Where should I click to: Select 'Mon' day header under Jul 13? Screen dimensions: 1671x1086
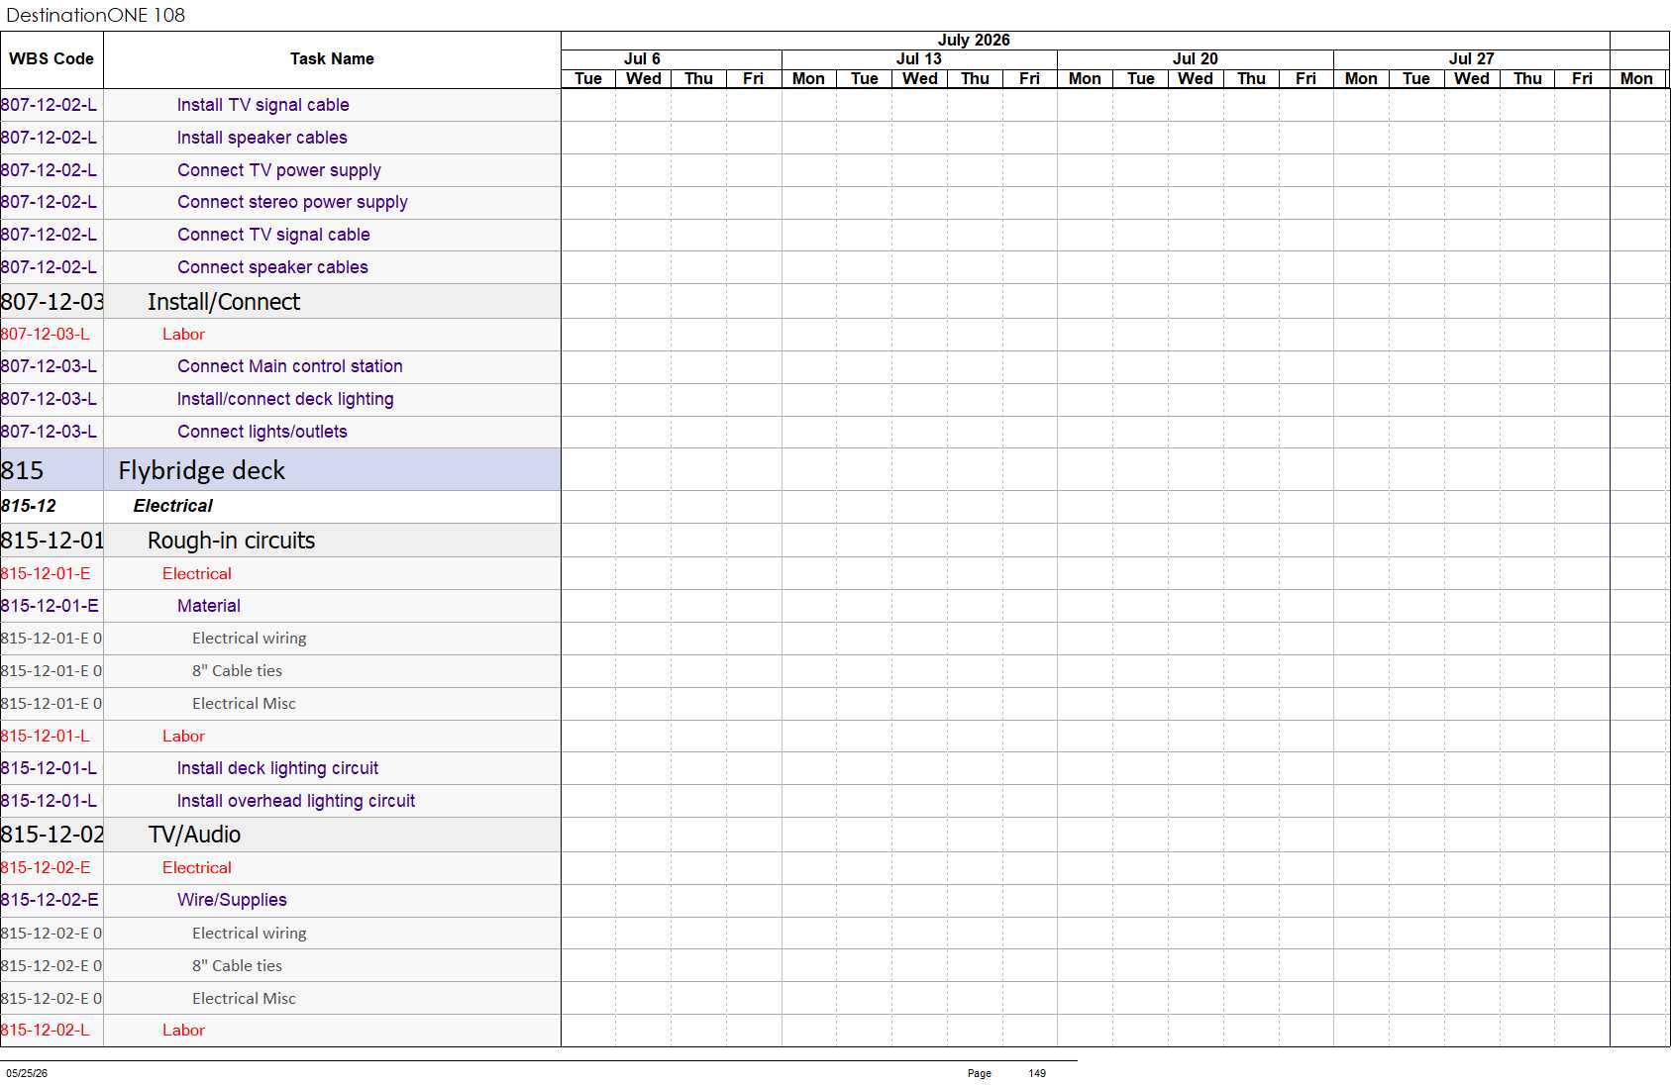[808, 79]
